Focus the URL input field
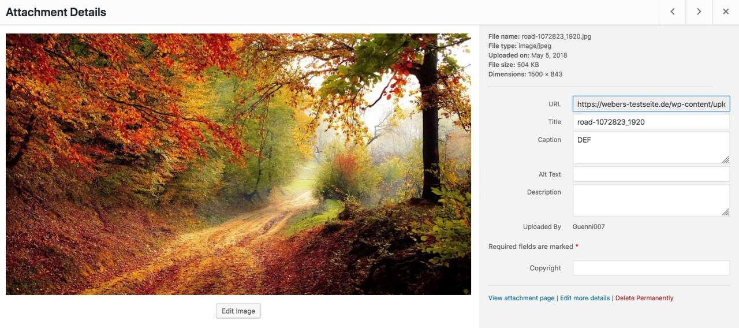 point(651,104)
